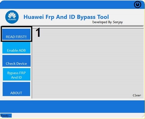
Task: Clear the output log
Action: point(137,95)
